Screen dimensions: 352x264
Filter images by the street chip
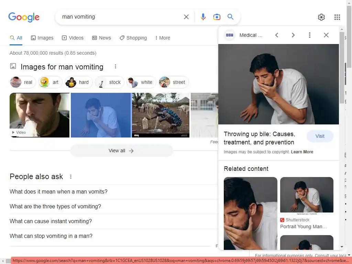[174, 82]
